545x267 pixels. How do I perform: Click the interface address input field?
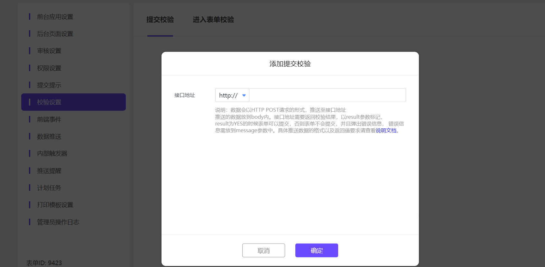click(327, 95)
